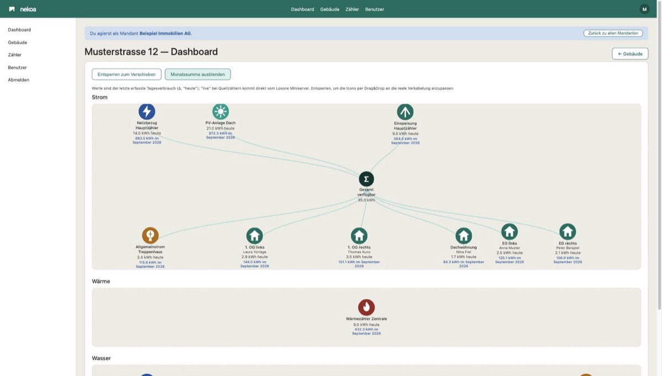Screen dimensions: 662x376
Task: Click the Einspeisung Hauptzähler arrow icon
Action: [x=405, y=112]
